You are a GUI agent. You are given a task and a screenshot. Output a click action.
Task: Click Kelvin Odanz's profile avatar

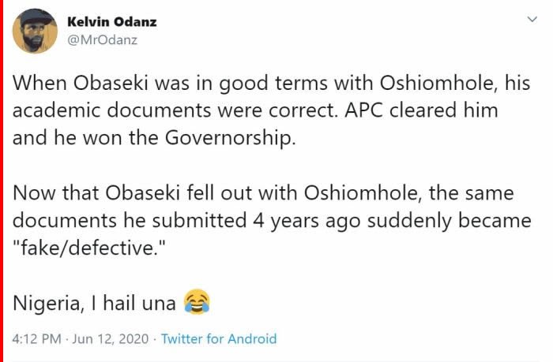click(35, 31)
